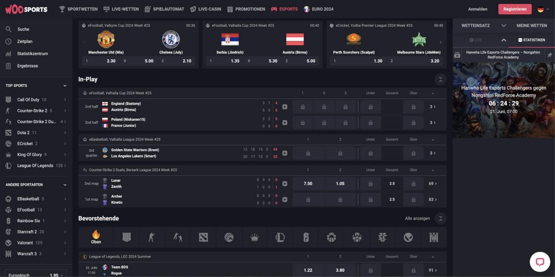Click the video stream icon in bet panel
The width and height of the screenshot is (555, 277).
(457, 55)
